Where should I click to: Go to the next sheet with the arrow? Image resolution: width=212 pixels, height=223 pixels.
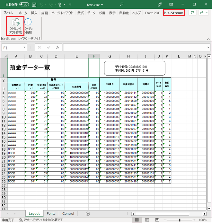pos(15,214)
